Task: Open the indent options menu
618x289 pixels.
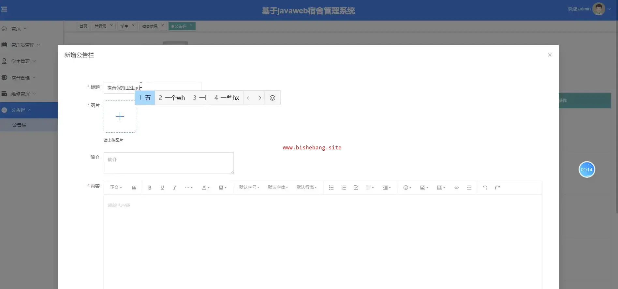Action: pos(387,188)
